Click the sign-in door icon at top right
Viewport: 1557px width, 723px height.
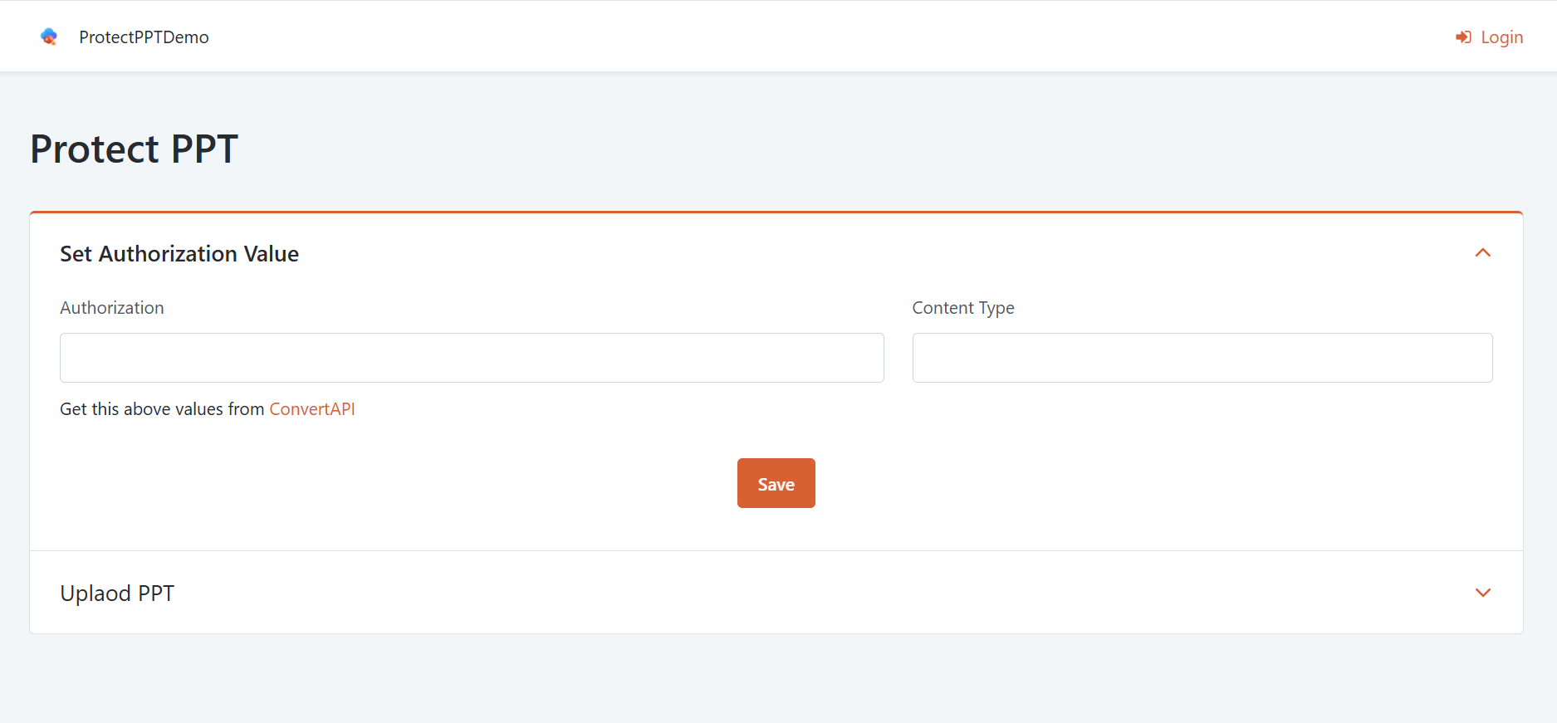click(1462, 37)
